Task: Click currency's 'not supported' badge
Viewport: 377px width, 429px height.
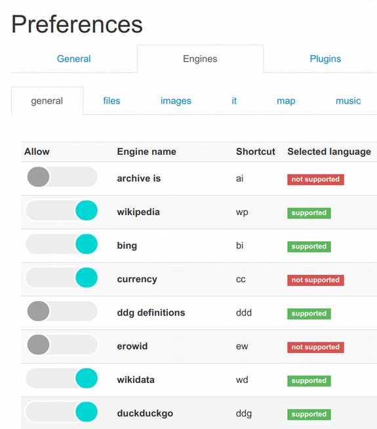Action: pyautogui.click(x=315, y=280)
